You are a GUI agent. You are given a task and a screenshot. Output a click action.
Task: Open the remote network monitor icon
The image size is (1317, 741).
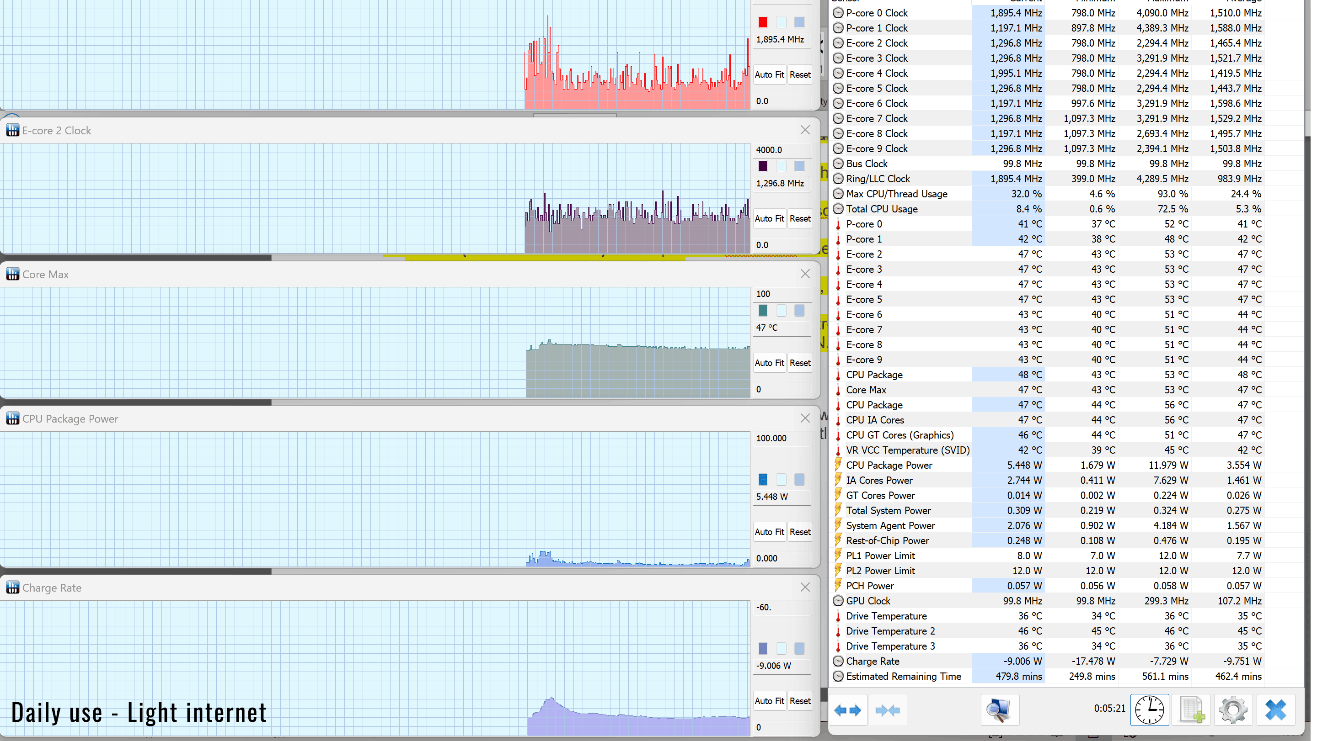tap(1000, 710)
